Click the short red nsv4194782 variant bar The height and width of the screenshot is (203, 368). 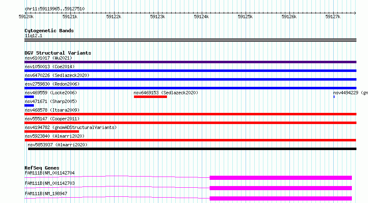click(52, 131)
